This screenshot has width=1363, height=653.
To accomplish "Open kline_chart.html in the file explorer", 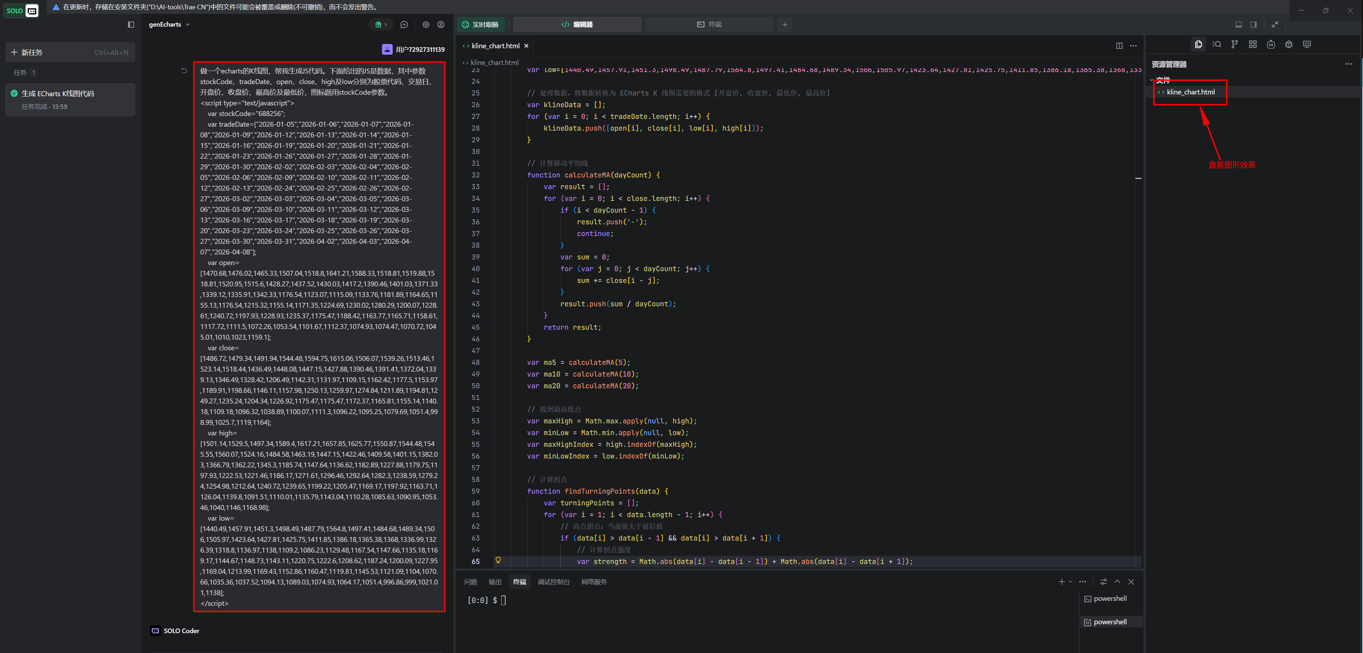I will click(x=1190, y=92).
